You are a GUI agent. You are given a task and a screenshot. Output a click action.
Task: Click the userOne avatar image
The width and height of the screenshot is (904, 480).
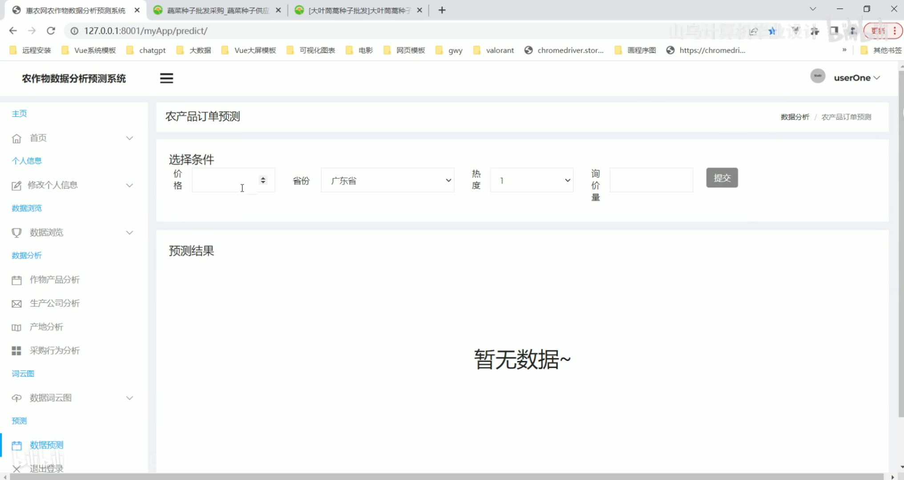817,76
